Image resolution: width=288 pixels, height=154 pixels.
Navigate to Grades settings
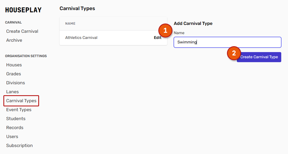(x=13, y=74)
